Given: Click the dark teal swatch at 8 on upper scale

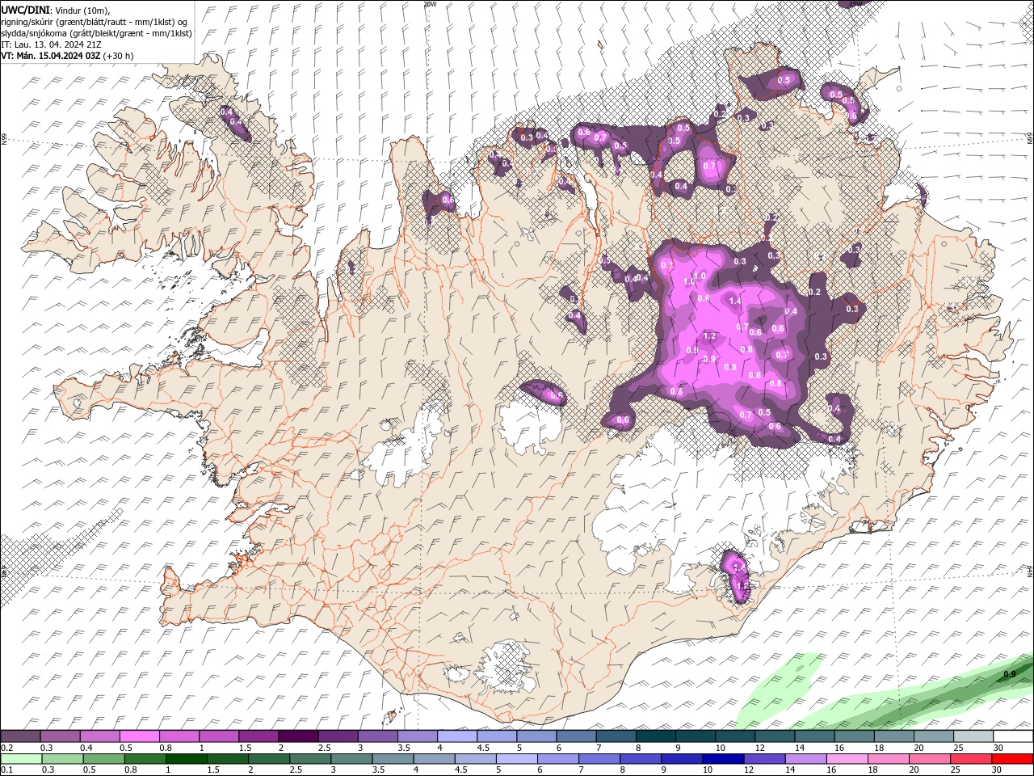Looking at the screenshot, I should pos(656,736).
